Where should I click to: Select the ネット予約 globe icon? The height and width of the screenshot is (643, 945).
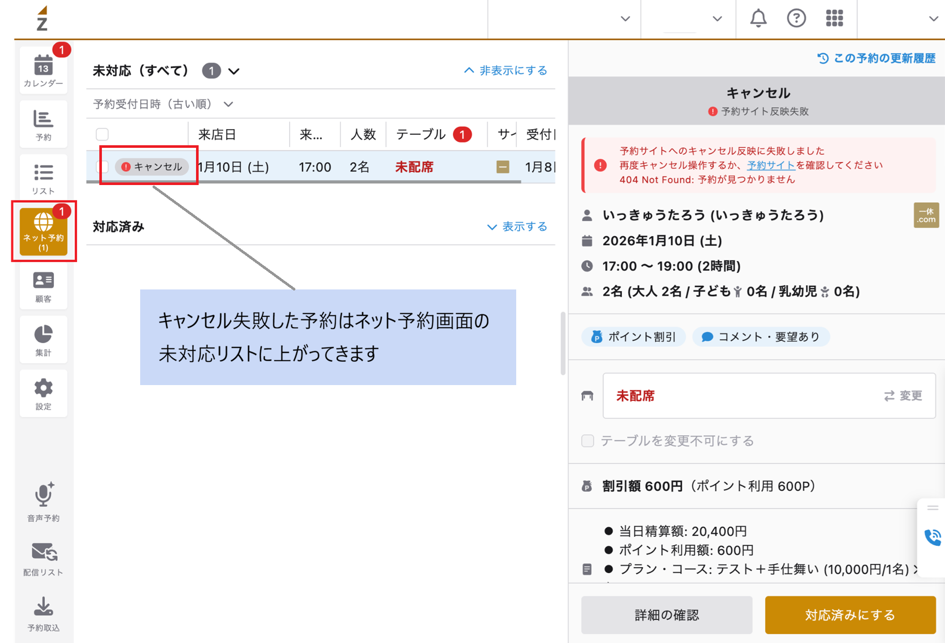[x=43, y=232]
